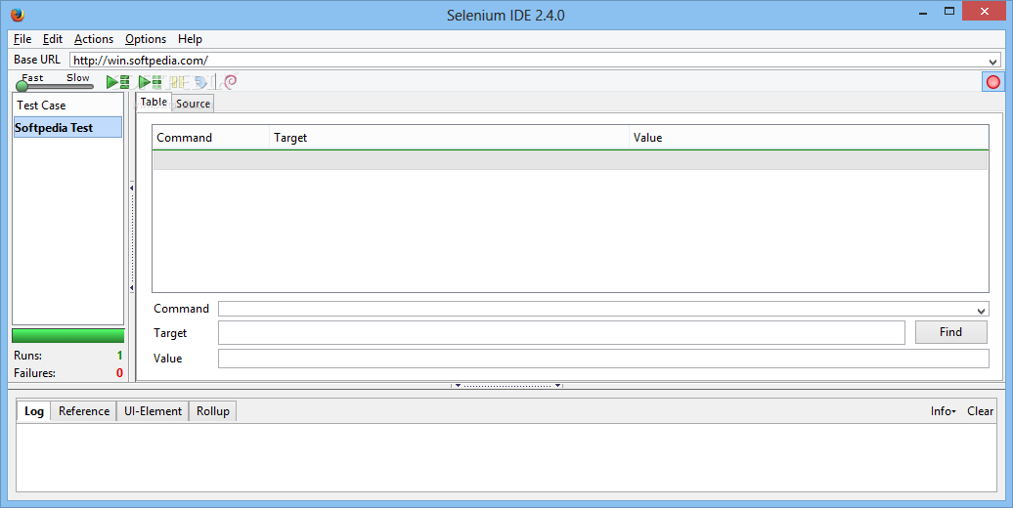1013x508 pixels.
Task: Maximize the Selenium IDE window
Action: [949, 11]
